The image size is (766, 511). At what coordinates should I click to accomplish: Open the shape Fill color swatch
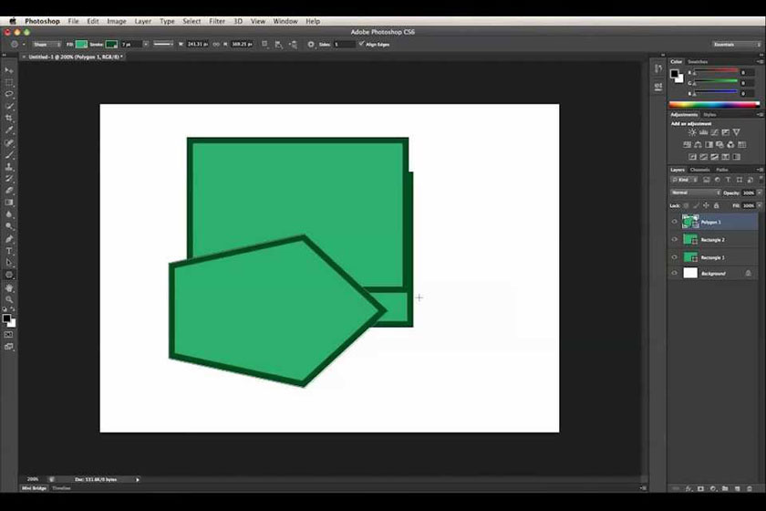(81, 45)
